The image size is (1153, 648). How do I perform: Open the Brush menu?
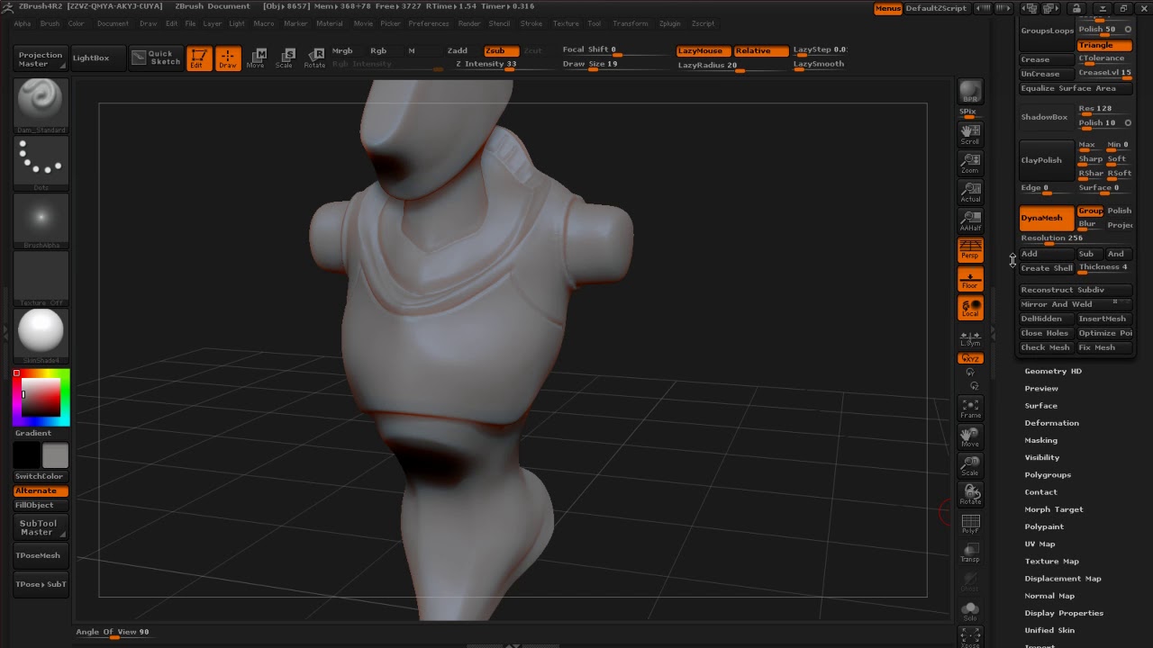coord(50,23)
